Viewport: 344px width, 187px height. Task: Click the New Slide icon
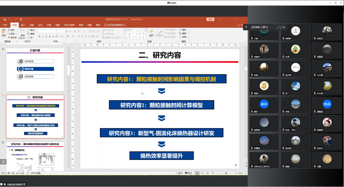pyautogui.click(x=22, y=32)
